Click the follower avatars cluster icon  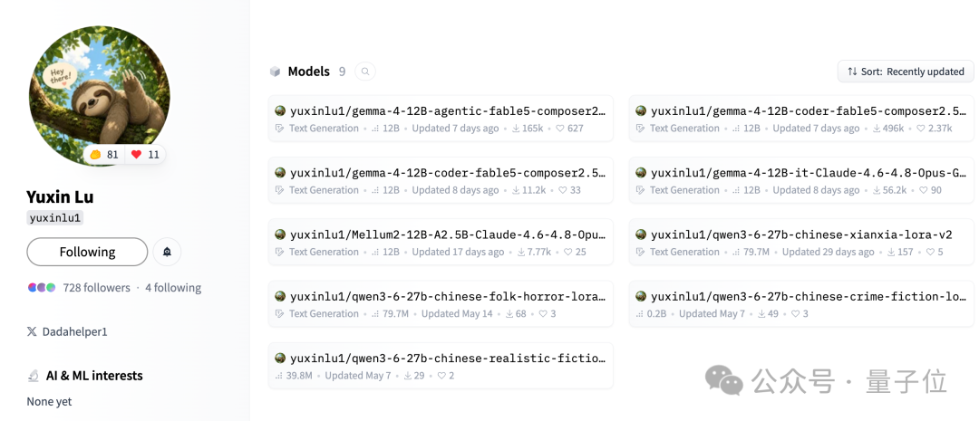[x=42, y=288]
